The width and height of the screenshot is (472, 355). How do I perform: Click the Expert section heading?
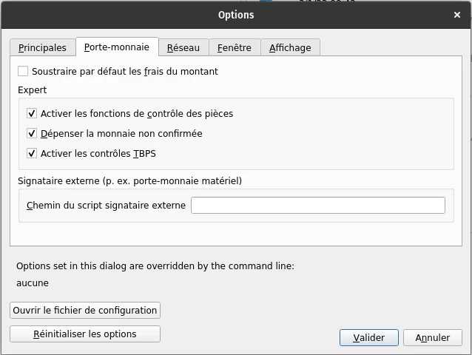pos(33,90)
